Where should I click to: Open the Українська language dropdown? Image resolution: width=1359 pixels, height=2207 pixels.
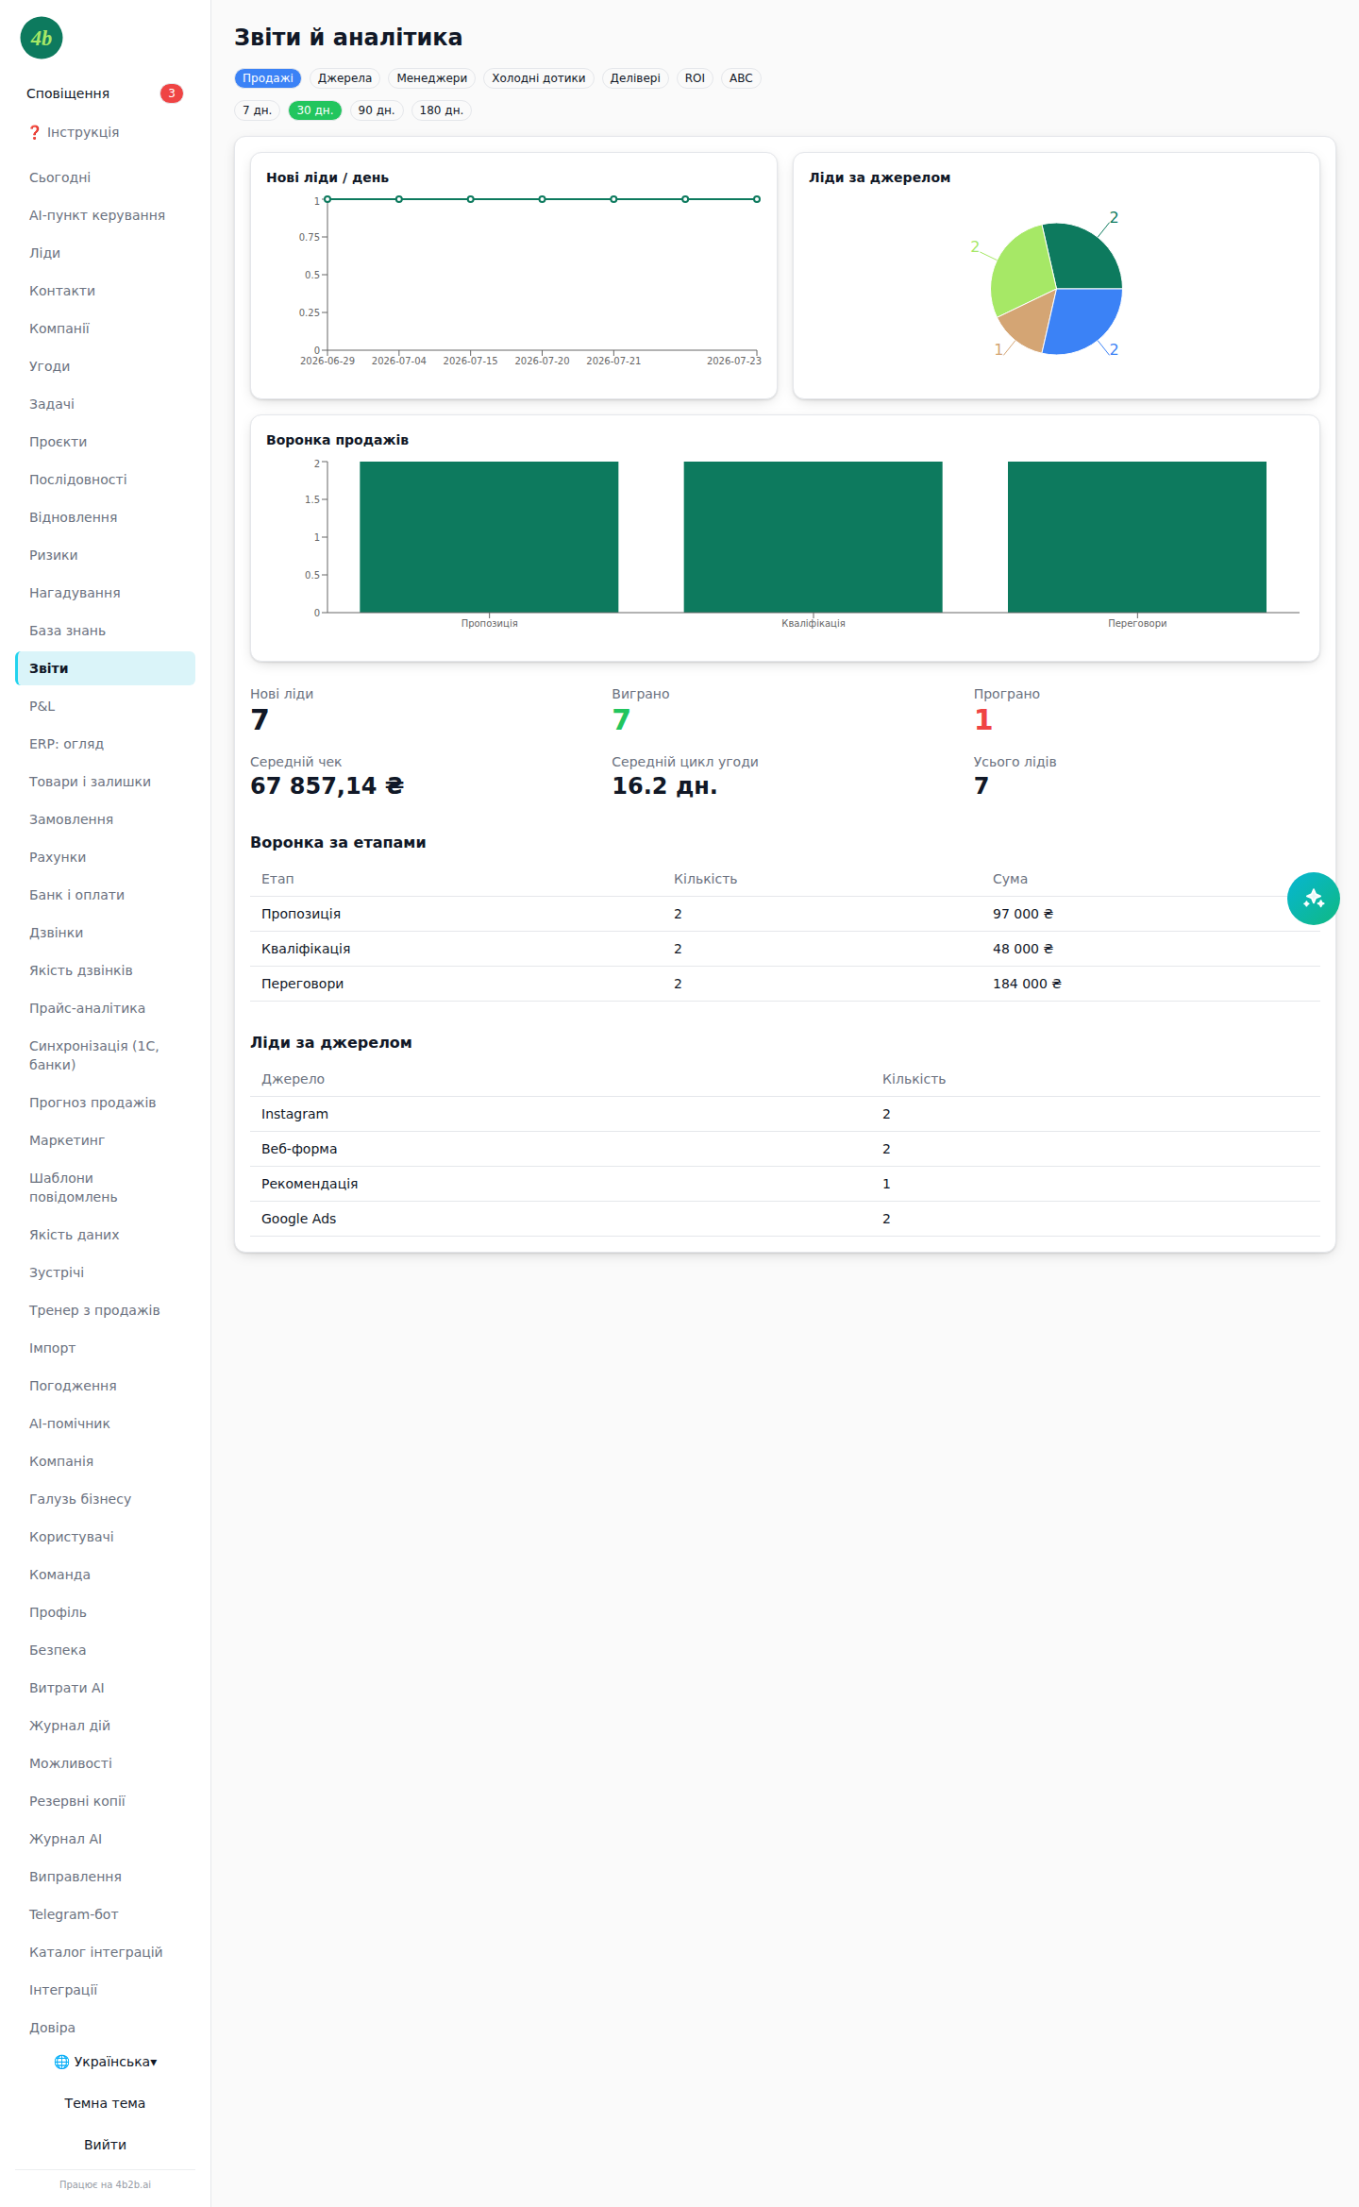click(x=106, y=2062)
